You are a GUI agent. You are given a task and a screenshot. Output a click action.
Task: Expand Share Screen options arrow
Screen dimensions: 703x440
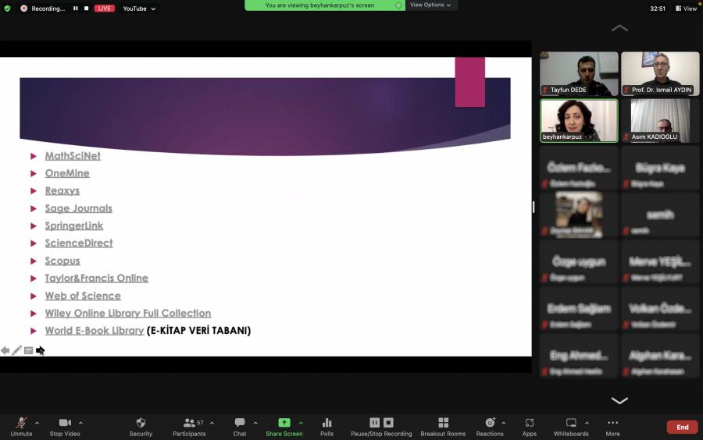(301, 423)
